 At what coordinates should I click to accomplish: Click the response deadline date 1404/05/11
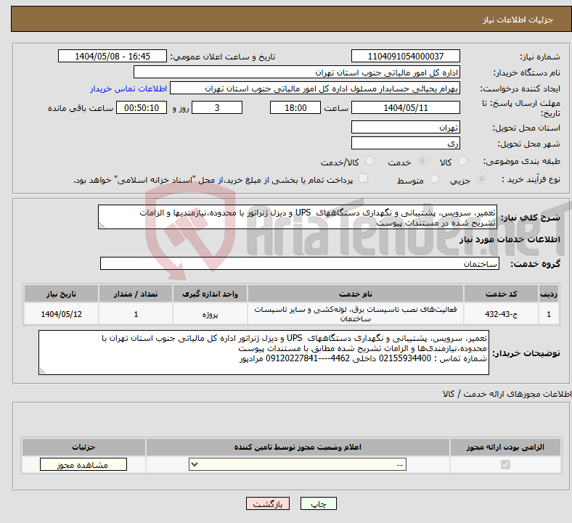405,108
